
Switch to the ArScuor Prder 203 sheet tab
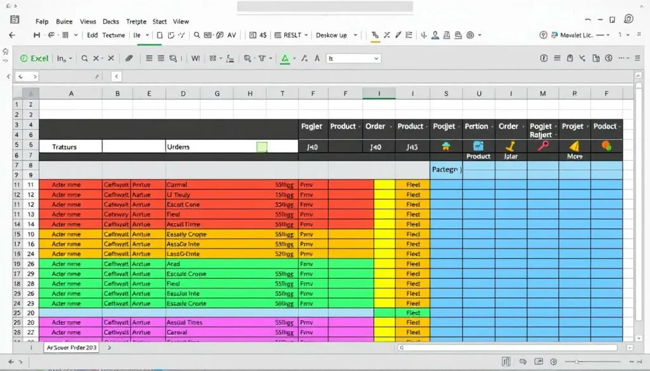click(70, 348)
